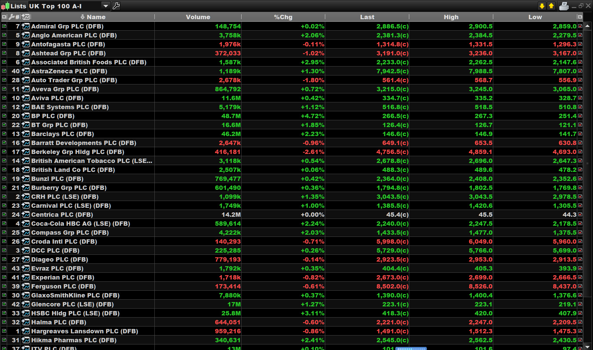Print the list with the printer icon
Screen dimensions: 593x350
pos(564,6)
